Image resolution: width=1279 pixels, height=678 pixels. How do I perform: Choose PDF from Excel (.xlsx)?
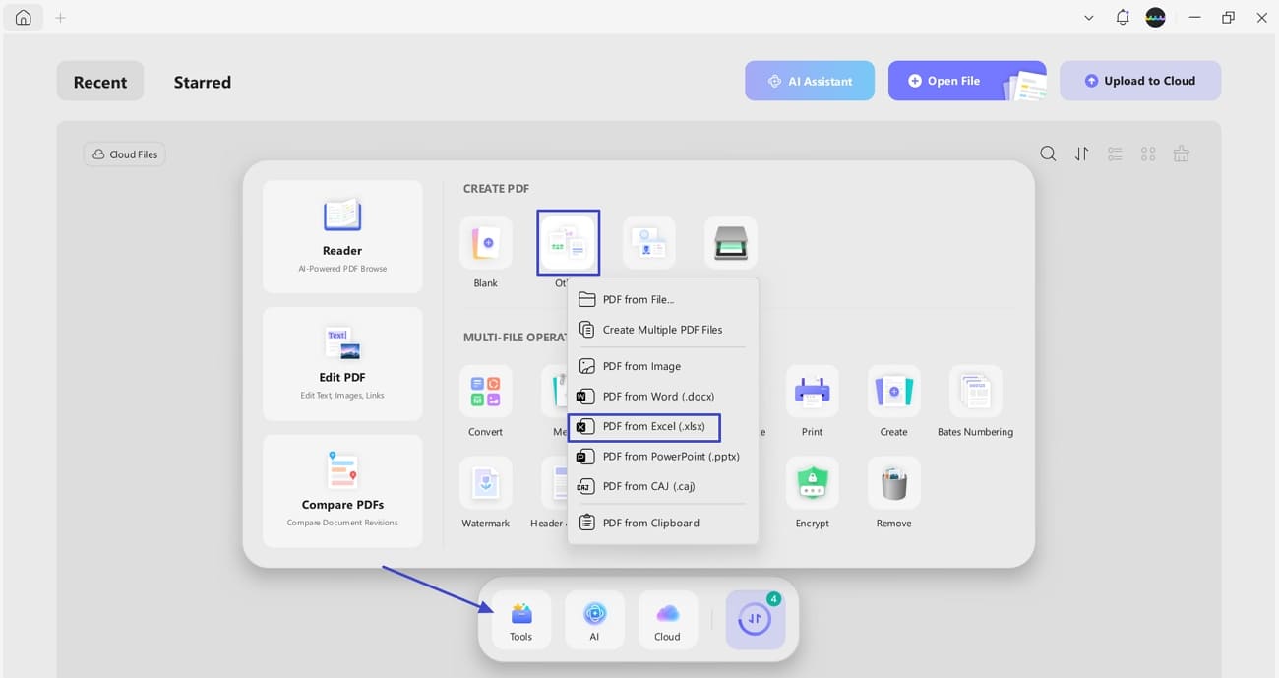tap(644, 427)
